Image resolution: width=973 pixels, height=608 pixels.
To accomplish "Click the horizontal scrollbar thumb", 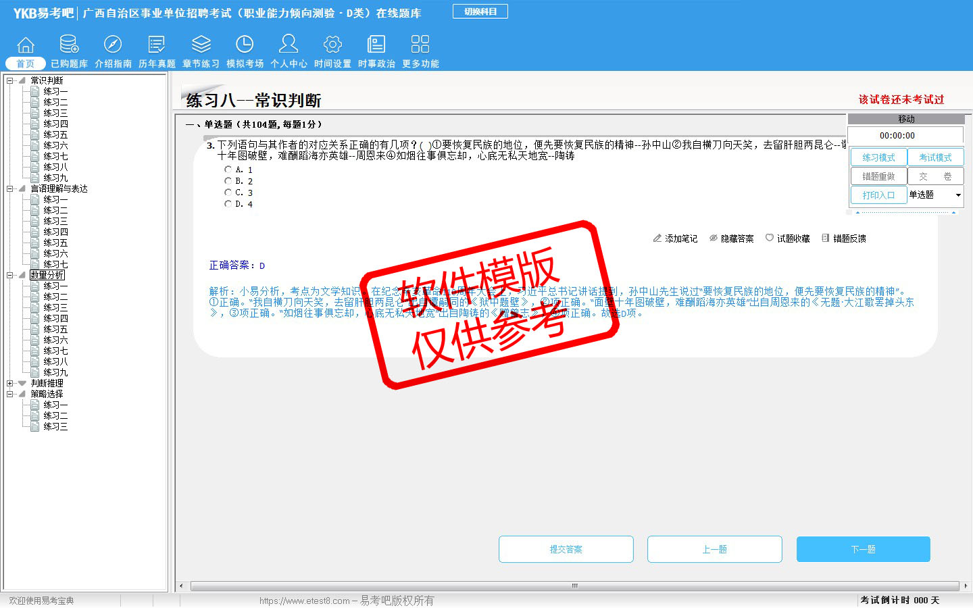I will [x=575, y=586].
